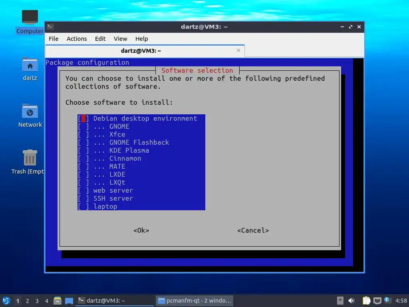Image resolution: width=409 pixels, height=307 pixels.
Task: Toggle the GNOME Flashback checkbox
Action: click(83, 143)
